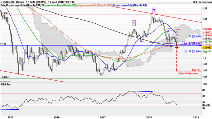The image size is (212, 119).
Task: Click the 2016 date axis label
Action: pos(57,117)
